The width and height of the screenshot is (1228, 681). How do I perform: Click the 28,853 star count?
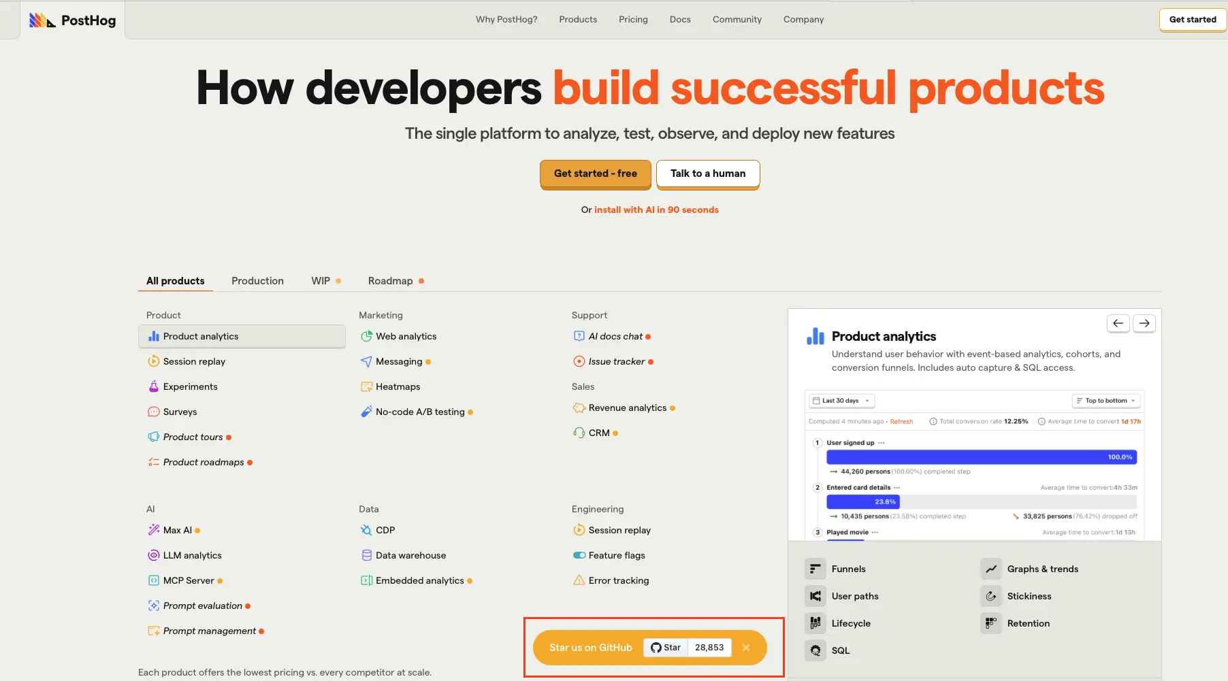pos(709,648)
